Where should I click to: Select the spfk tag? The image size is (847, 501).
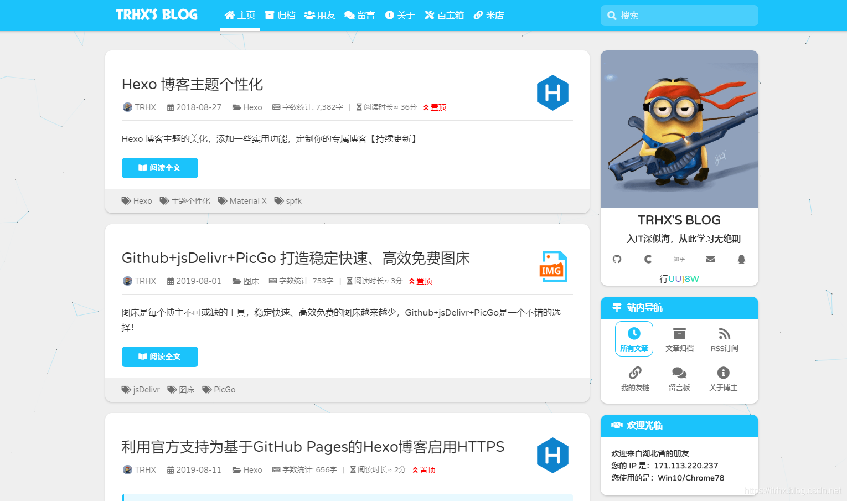pos(288,201)
